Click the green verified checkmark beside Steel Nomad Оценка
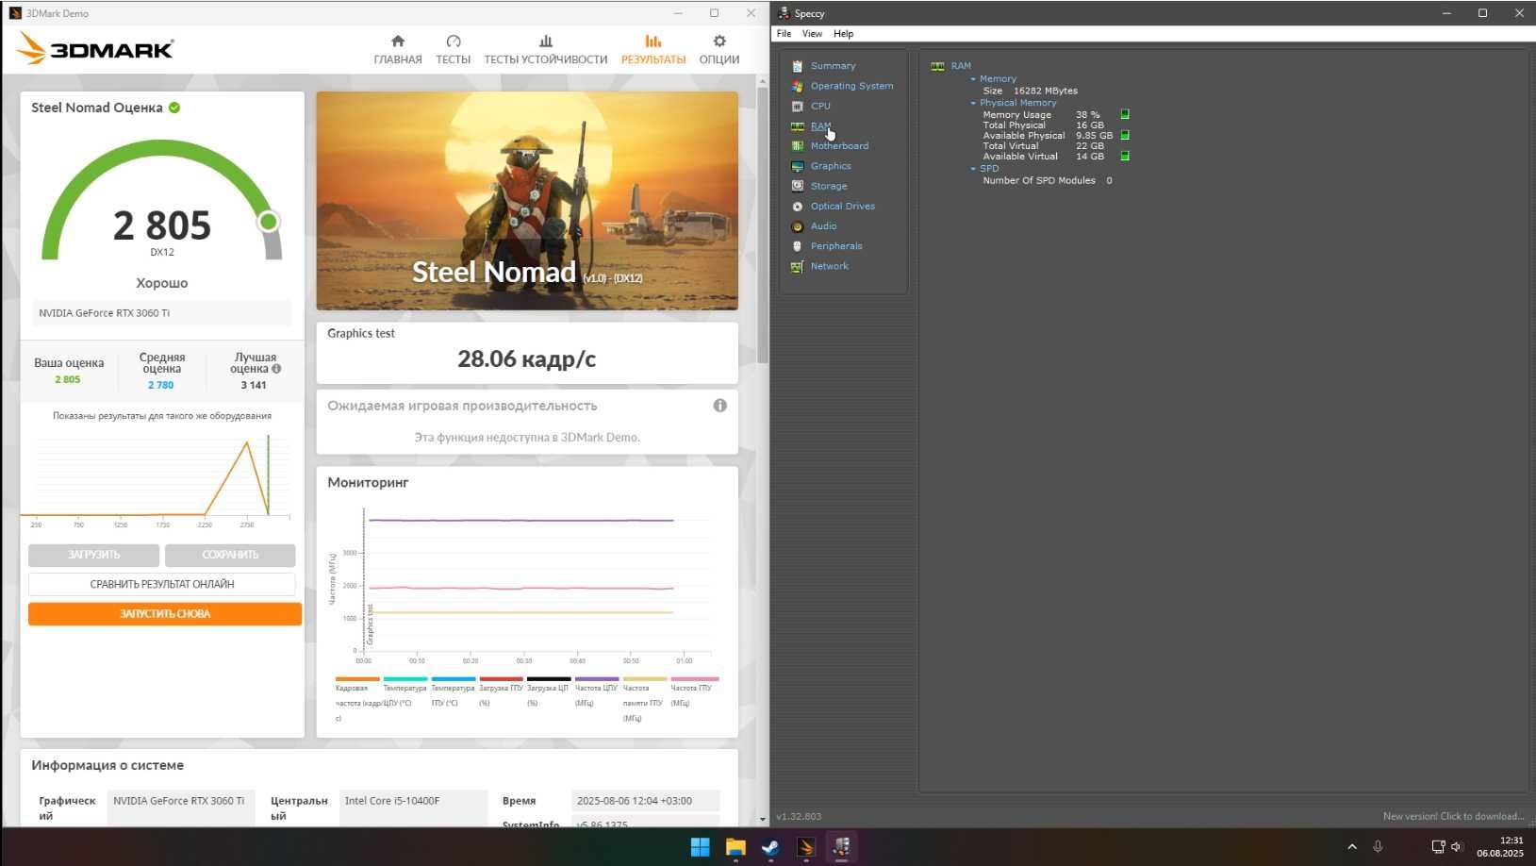The height and width of the screenshot is (866, 1536). point(174,108)
